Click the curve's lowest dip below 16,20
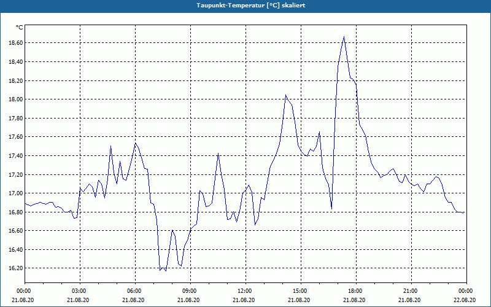Screen dimensions: 491x307 (166, 271)
